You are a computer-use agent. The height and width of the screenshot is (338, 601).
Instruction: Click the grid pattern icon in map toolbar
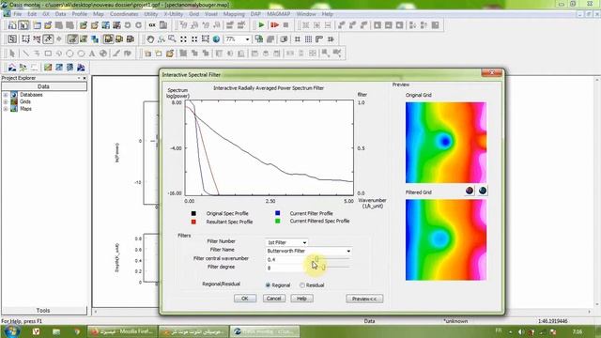[x=308, y=39]
